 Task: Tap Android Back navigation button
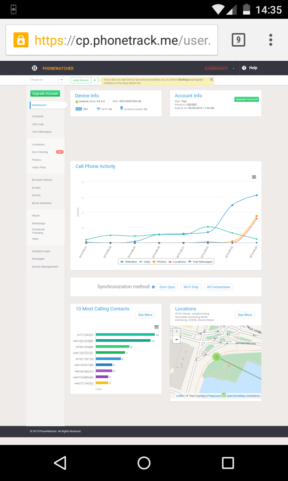click(60, 463)
